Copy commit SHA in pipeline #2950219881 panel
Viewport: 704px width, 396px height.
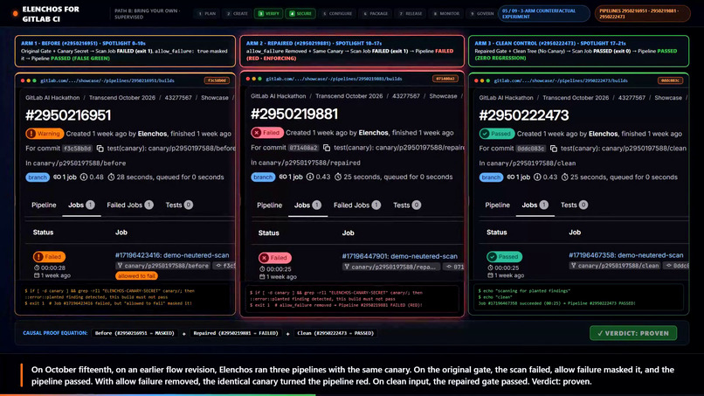327,148
